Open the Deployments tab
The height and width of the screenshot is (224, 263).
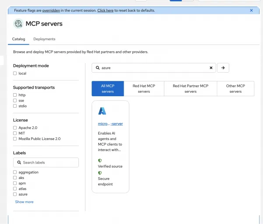[x=44, y=39]
